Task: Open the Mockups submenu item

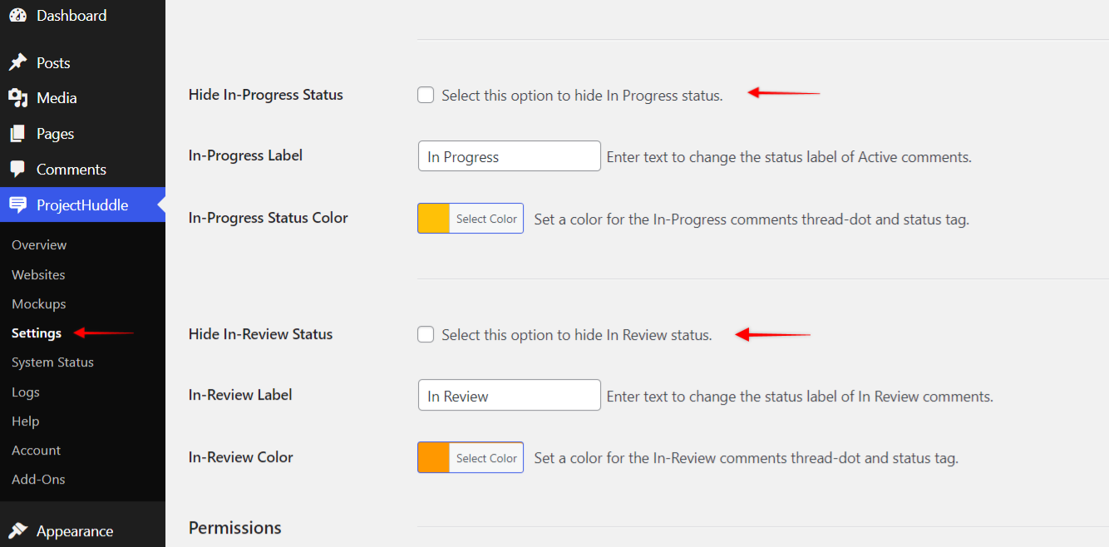Action: (x=39, y=304)
